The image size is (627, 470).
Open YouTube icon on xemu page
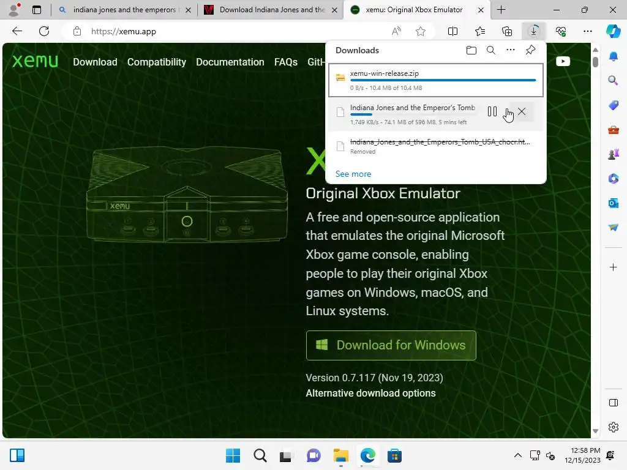563,61
